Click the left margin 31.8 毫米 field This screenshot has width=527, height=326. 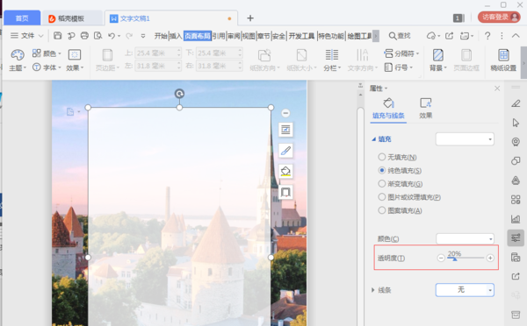[x=158, y=66]
